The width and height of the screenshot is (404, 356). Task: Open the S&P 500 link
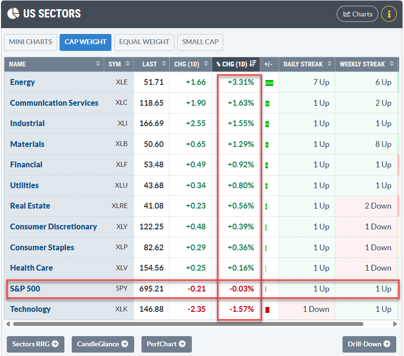(25, 289)
